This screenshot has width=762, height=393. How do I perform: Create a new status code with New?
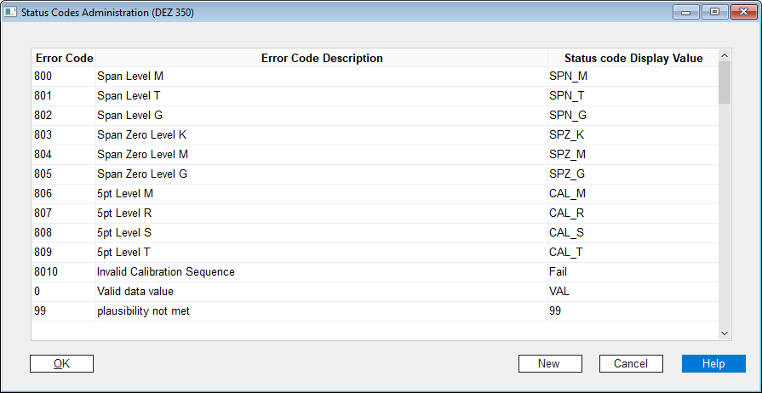click(x=550, y=363)
